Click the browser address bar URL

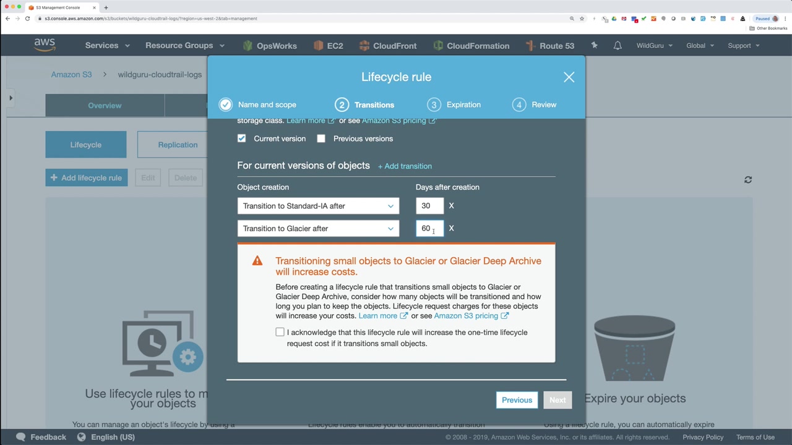click(x=151, y=19)
